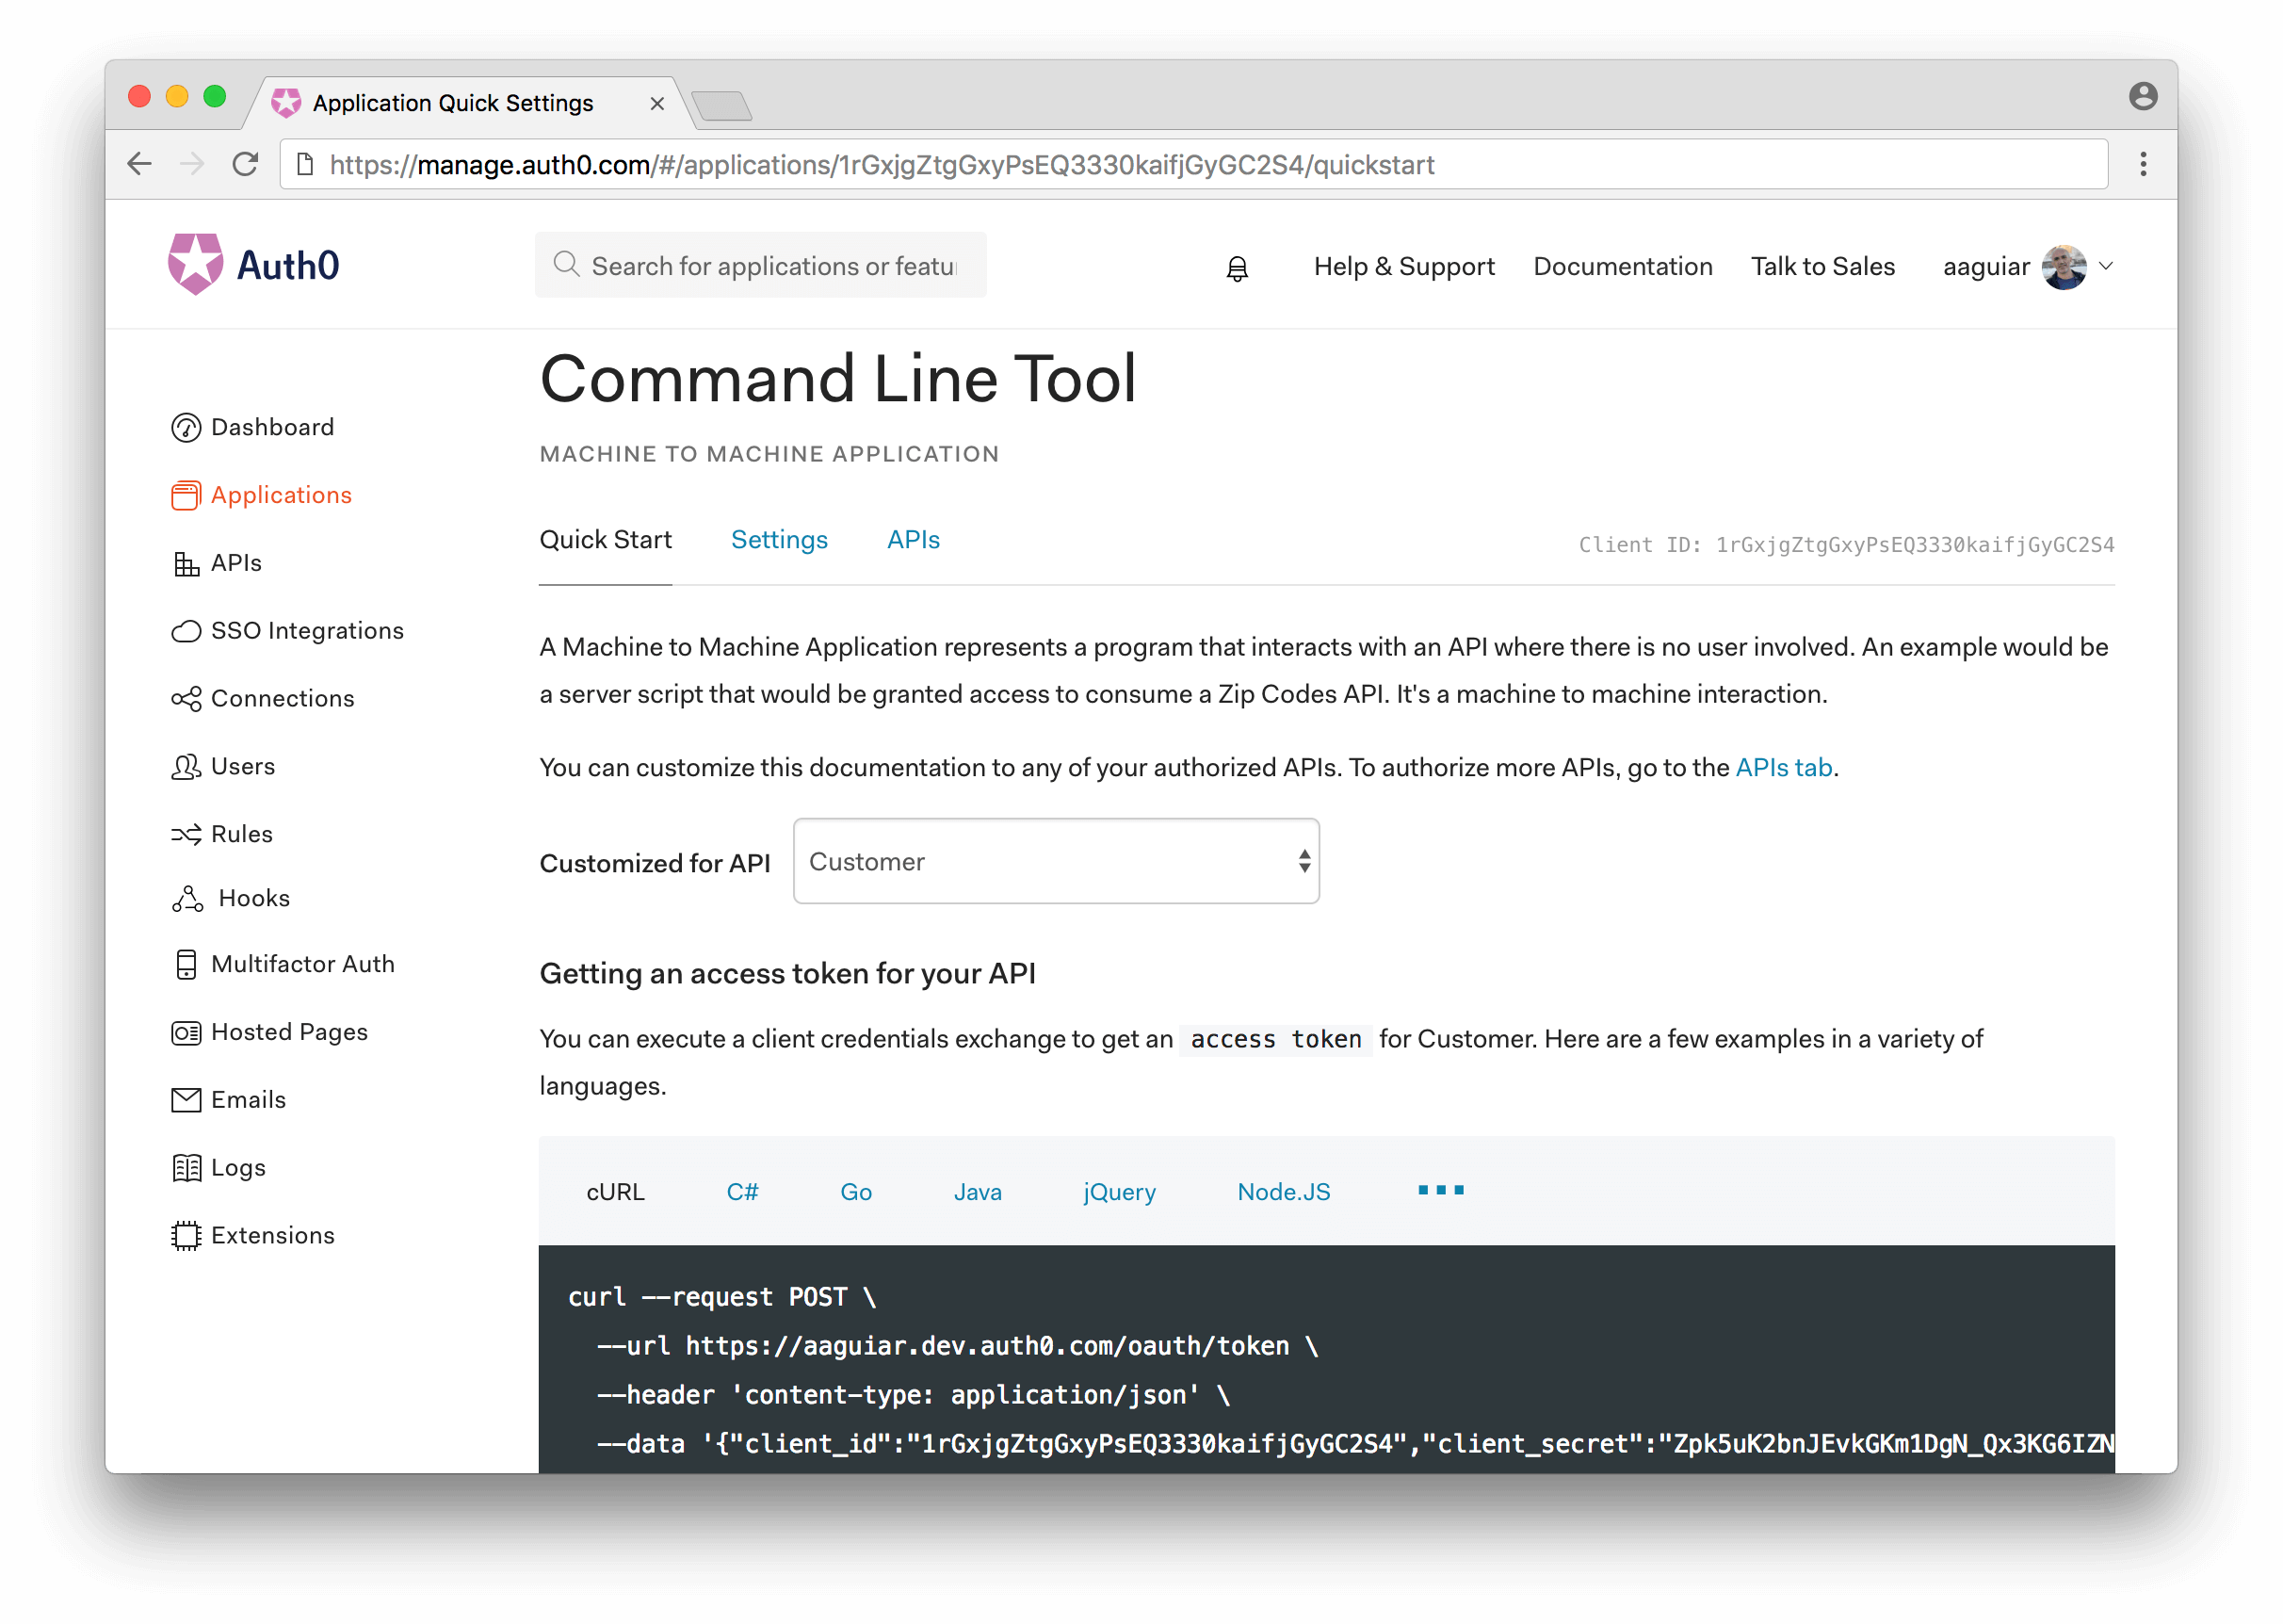
Task: Click the APIs sidebar building icon
Action: click(x=186, y=564)
